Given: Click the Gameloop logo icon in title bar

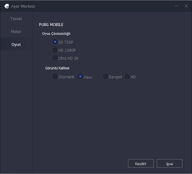Looking at the screenshot, I should tap(7, 6).
